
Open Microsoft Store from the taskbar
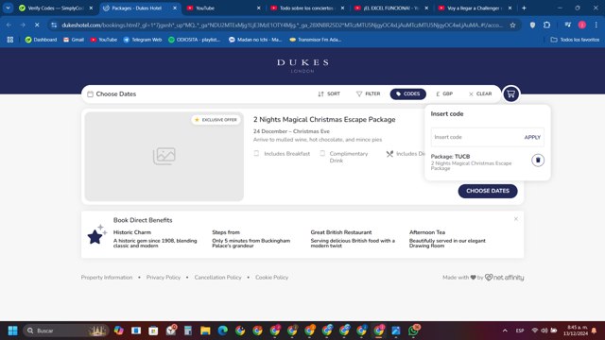click(153, 331)
